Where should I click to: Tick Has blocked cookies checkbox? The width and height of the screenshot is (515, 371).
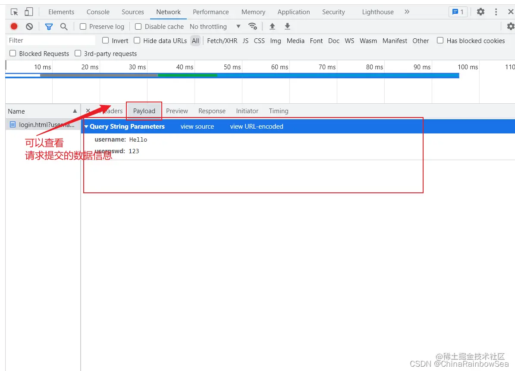pyautogui.click(x=440, y=40)
